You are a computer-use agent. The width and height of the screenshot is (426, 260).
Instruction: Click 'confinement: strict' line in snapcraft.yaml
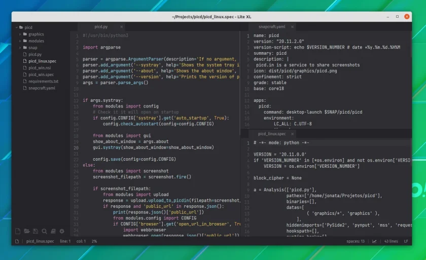coord(277,77)
